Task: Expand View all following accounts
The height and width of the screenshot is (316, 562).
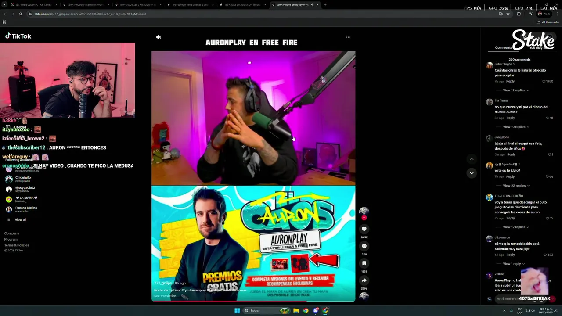Action: pyautogui.click(x=20, y=219)
